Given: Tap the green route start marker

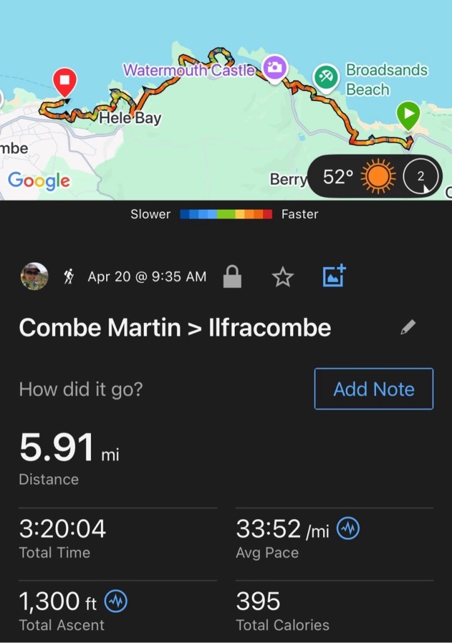Looking at the screenshot, I should click(x=408, y=116).
